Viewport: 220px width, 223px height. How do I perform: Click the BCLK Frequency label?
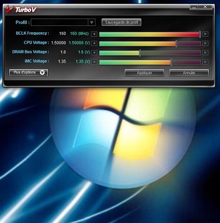32,33
